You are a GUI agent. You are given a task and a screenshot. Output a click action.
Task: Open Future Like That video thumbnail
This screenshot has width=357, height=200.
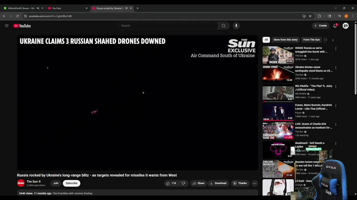(x=278, y=112)
